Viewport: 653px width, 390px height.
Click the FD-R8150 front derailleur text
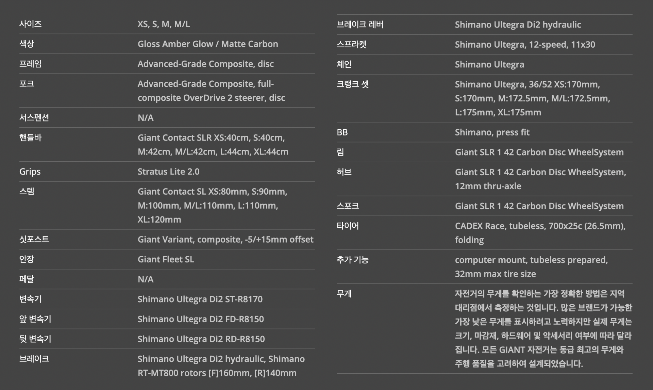(200, 319)
